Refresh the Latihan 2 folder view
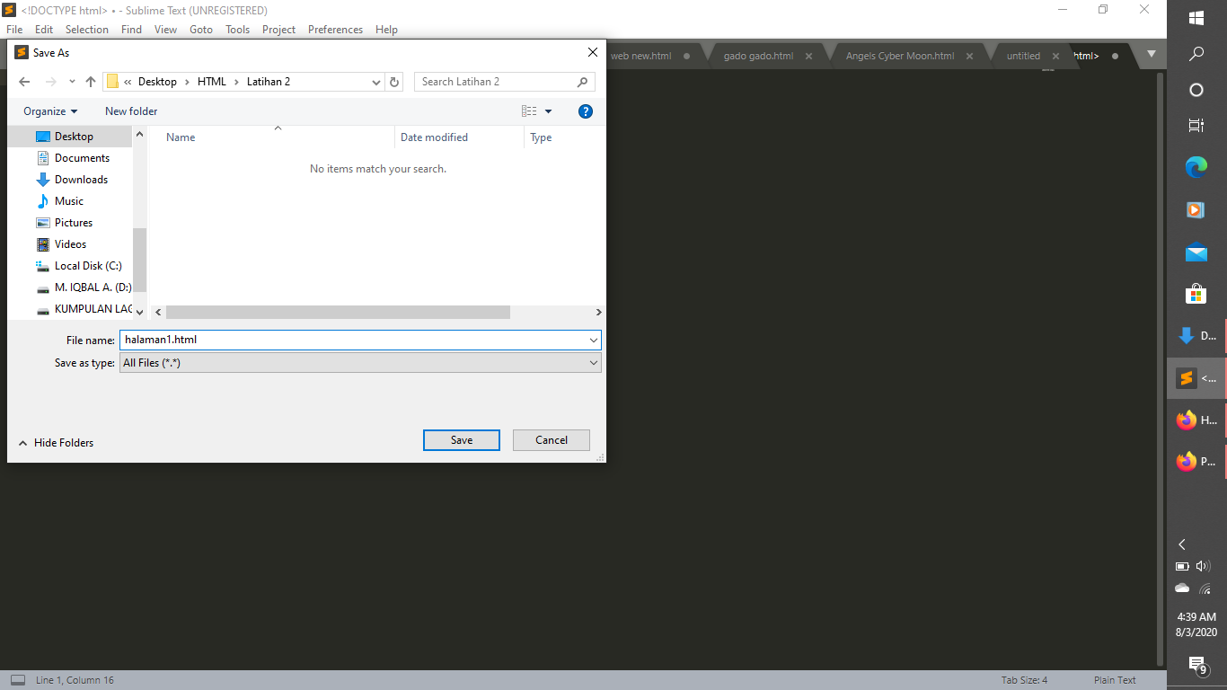1227x690 pixels. click(x=394, y=82)
